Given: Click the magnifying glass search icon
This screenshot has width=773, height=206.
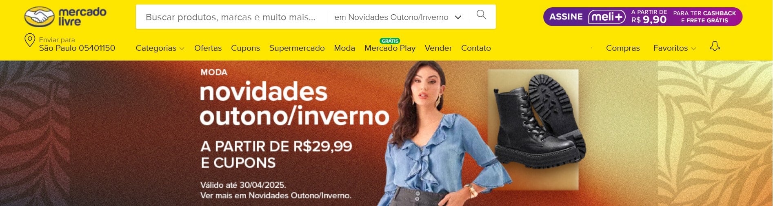Looking at the screenshot, I should (x=482, y=15).
